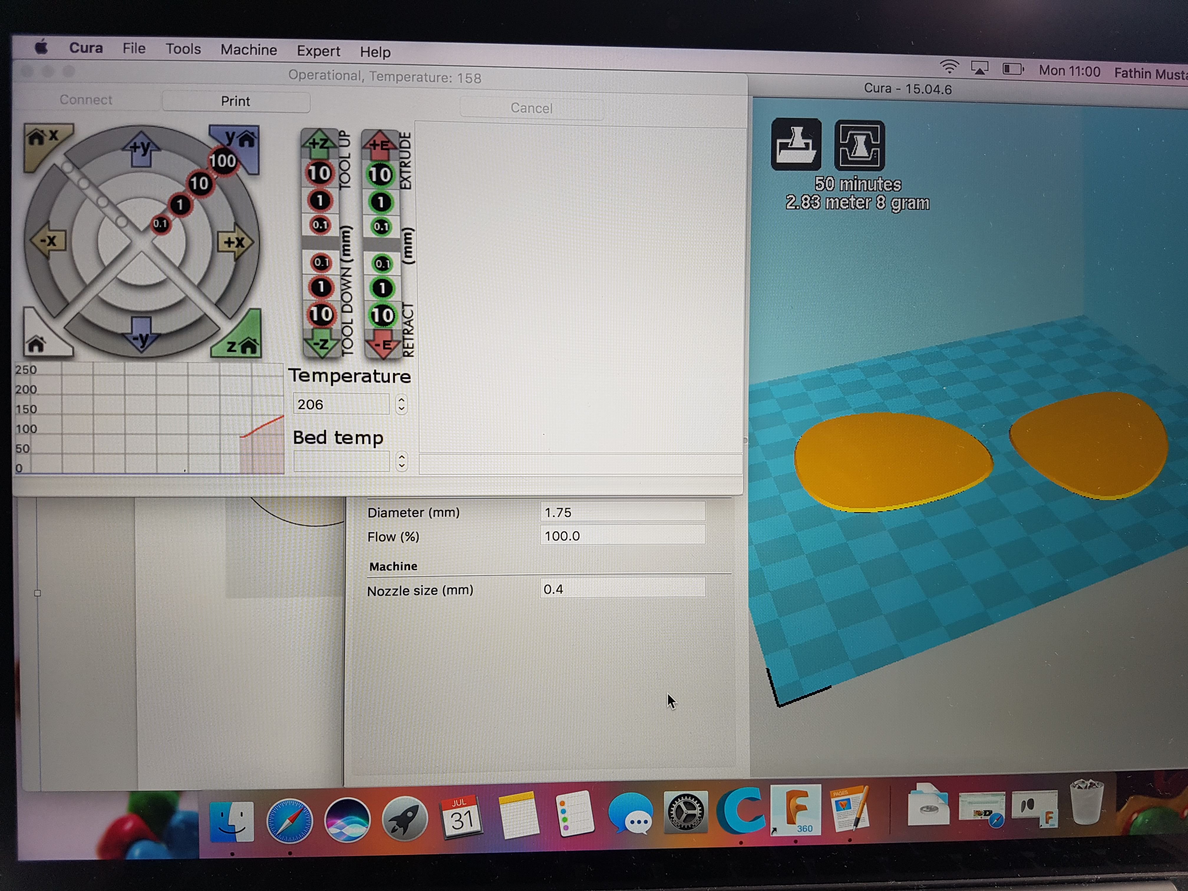Open System Preferences from the Dock
1188x891 pixels.
coord(685,812)
